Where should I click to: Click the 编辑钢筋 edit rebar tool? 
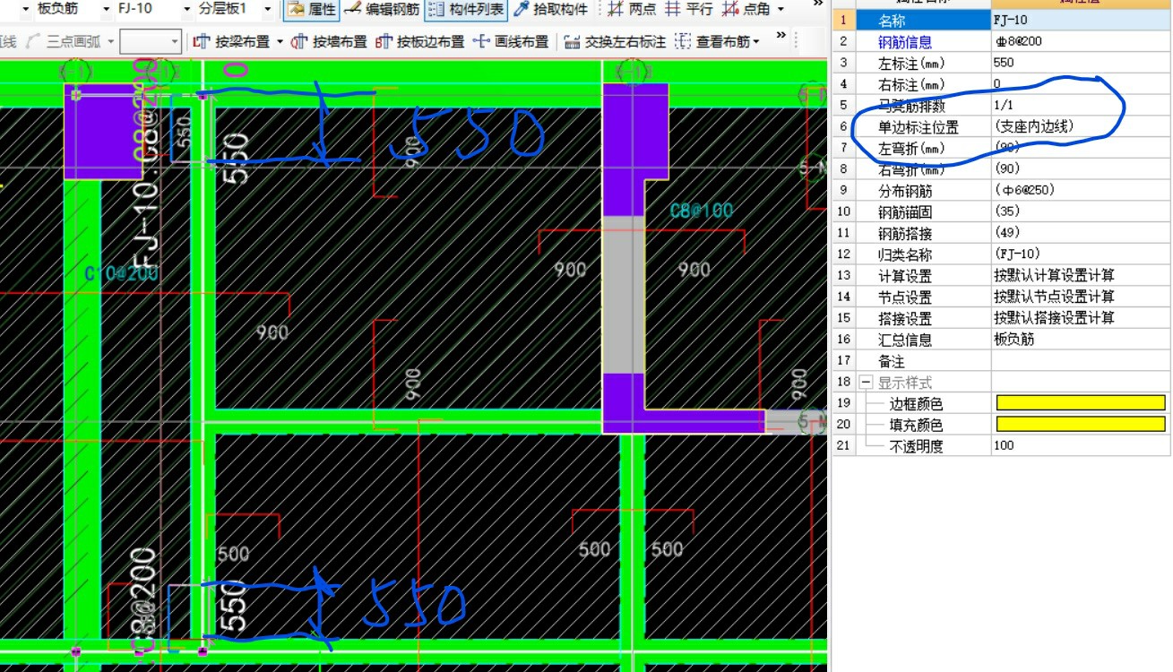[382, 9]
